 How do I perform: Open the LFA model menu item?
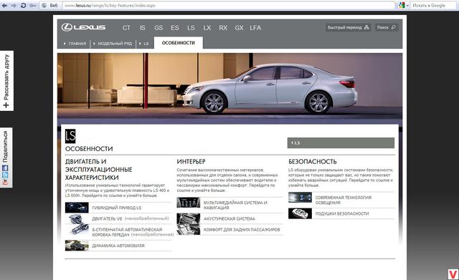pyautogui.click(x=255, y=28)
